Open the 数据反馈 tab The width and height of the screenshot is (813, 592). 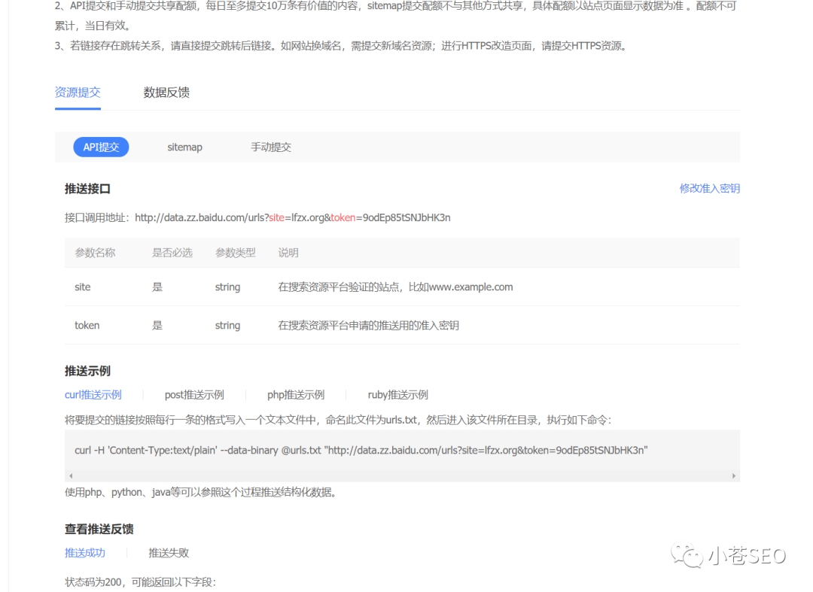pos(166,93)
